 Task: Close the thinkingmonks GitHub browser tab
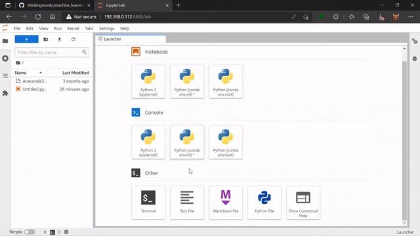89,5
